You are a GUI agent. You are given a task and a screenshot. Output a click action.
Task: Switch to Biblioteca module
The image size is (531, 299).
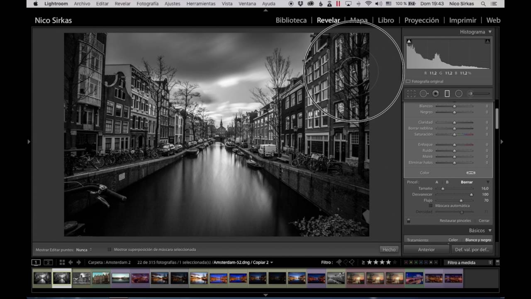tap(291, 20)
